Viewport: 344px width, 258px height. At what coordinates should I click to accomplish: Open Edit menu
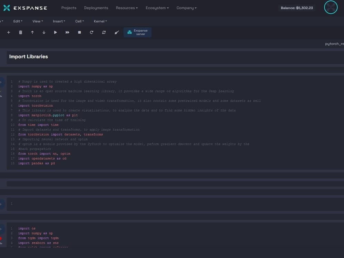tap(18, 21)
